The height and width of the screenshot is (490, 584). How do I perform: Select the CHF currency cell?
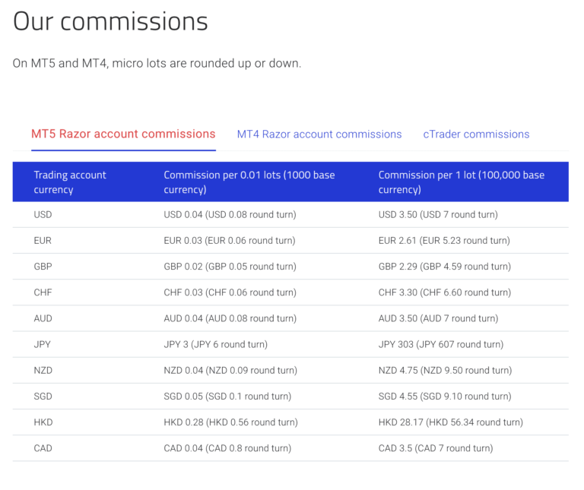(43, 292)
